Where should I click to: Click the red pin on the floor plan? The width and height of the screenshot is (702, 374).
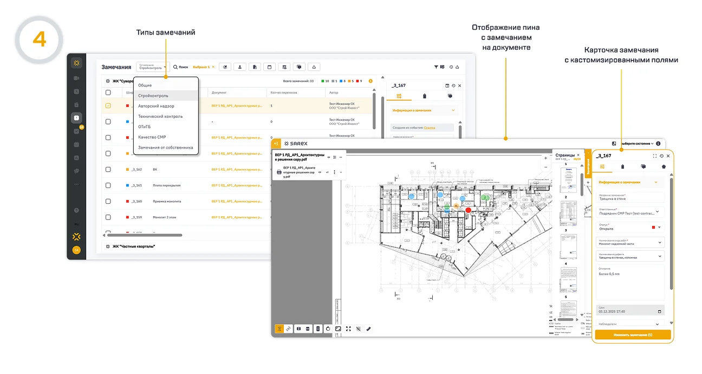[x=469, y=210]
